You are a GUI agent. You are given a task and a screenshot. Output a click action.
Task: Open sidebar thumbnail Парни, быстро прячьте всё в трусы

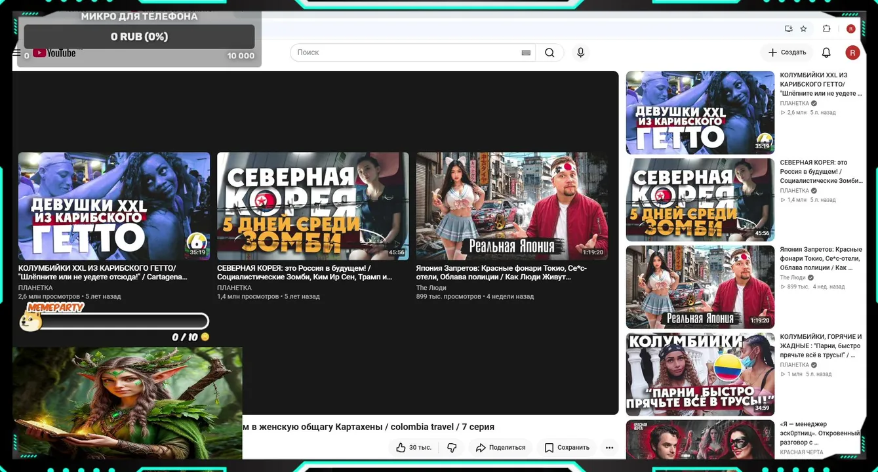[700, 374]
